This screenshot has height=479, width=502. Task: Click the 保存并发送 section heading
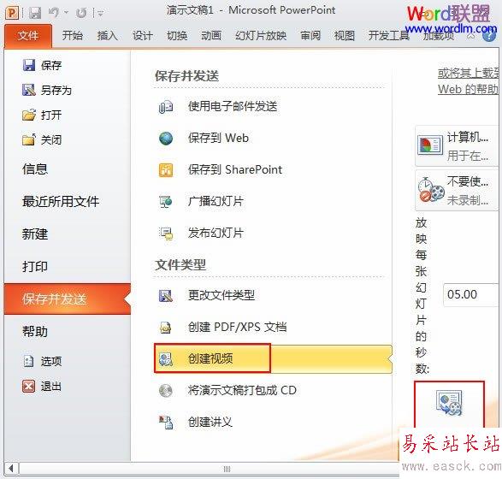(187, 76)
